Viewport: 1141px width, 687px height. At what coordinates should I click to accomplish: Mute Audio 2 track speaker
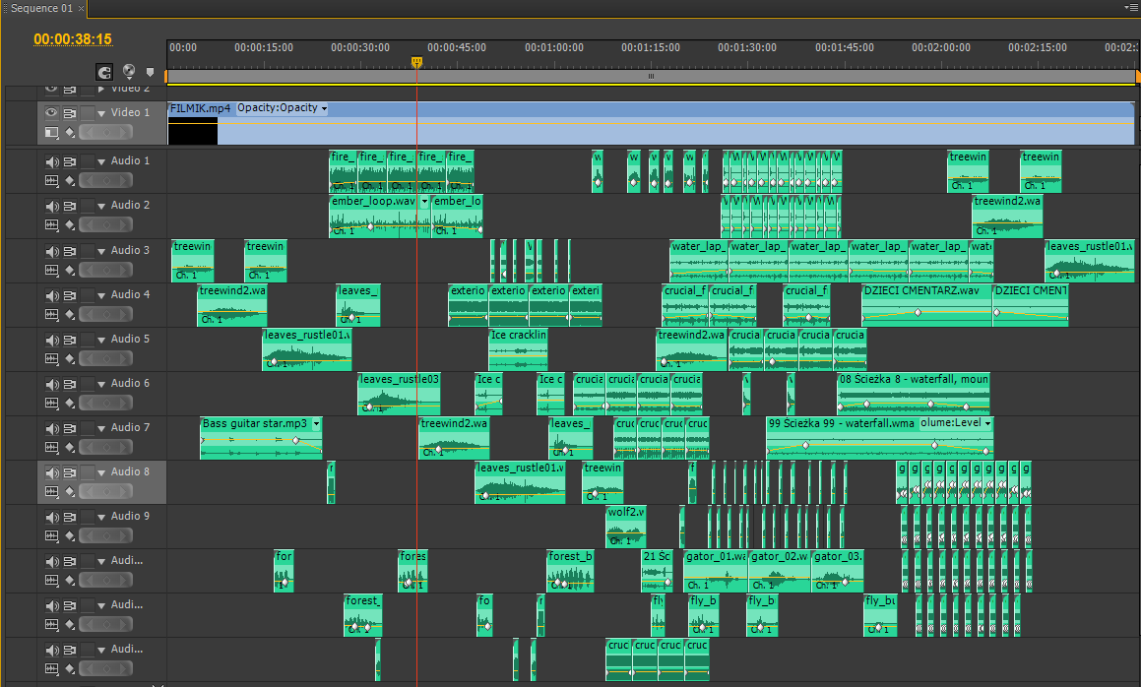click(x=51, y=206)
